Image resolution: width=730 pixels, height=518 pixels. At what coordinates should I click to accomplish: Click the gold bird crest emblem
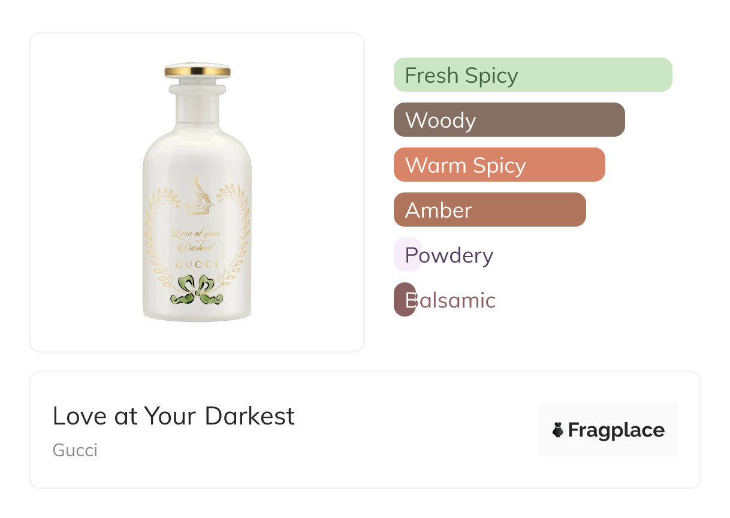click(198, 195)
